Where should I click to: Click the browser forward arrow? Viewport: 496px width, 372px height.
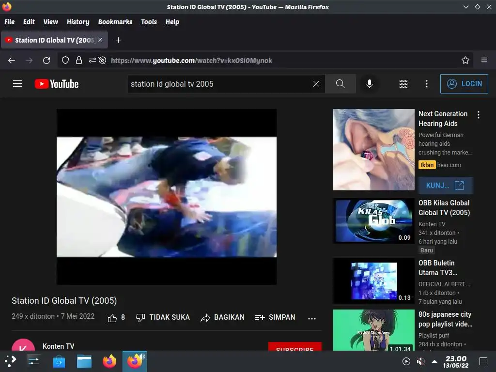pyautogui.click(x=29, y=61)
